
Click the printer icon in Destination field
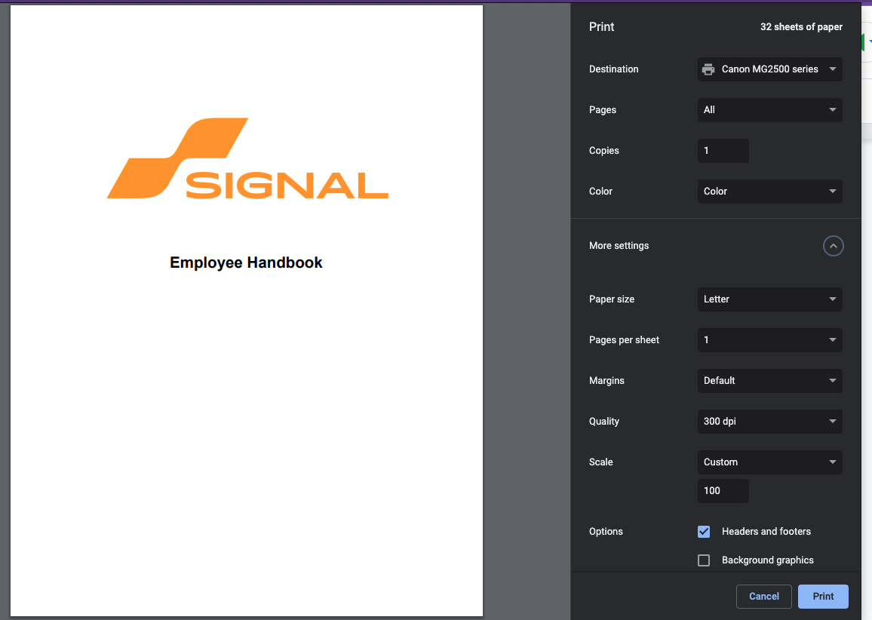point(708,69)
